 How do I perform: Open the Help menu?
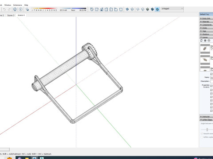(26, 5)
